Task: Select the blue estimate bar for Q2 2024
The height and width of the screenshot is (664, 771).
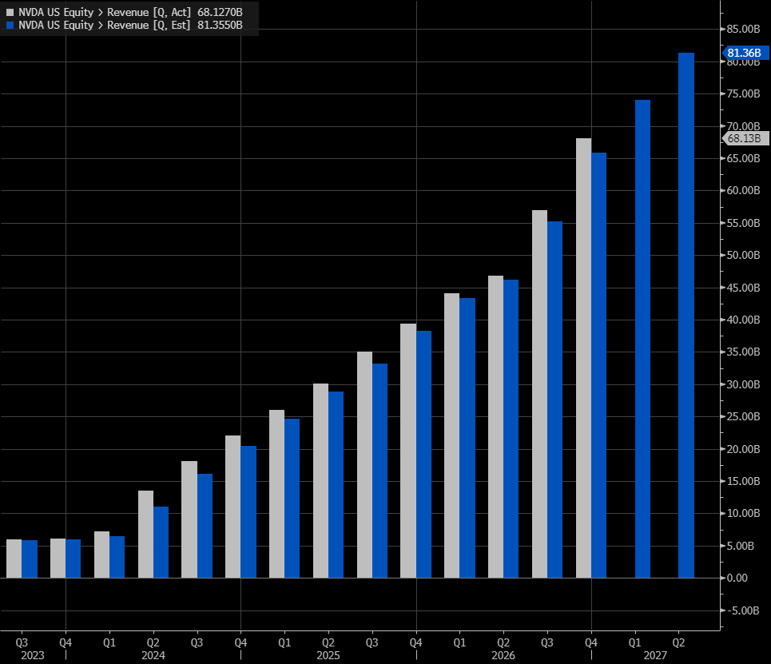Action: [x=161, y=543]
